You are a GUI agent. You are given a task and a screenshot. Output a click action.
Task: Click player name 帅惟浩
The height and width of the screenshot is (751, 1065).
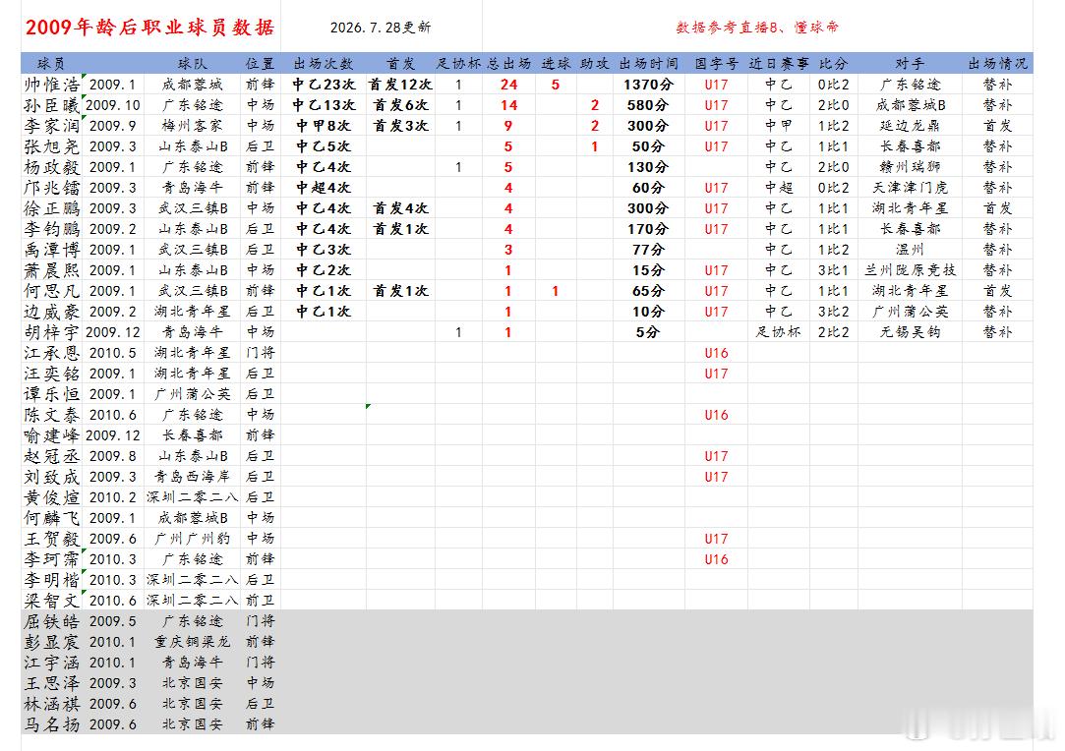pyautogui.click(x=51, y=85)
